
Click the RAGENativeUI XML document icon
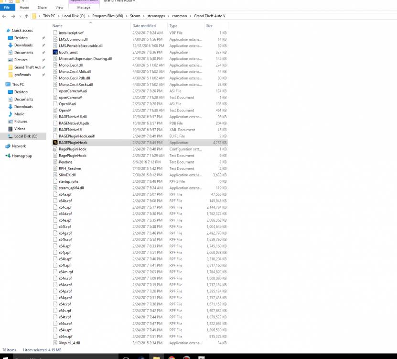(x=55, y=130)
